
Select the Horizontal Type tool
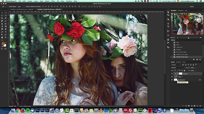click(6, 32)
